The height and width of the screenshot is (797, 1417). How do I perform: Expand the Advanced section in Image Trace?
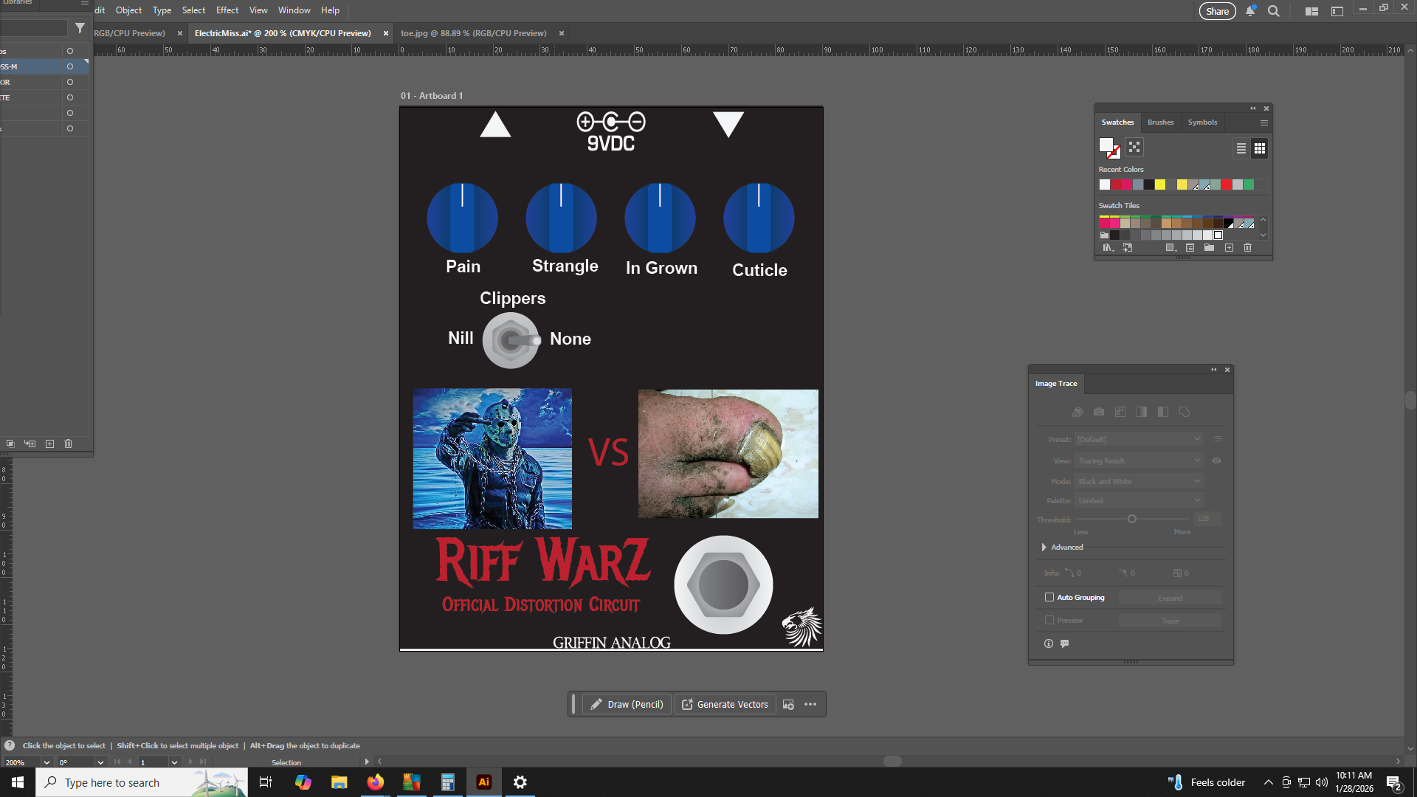(1044, 547)
